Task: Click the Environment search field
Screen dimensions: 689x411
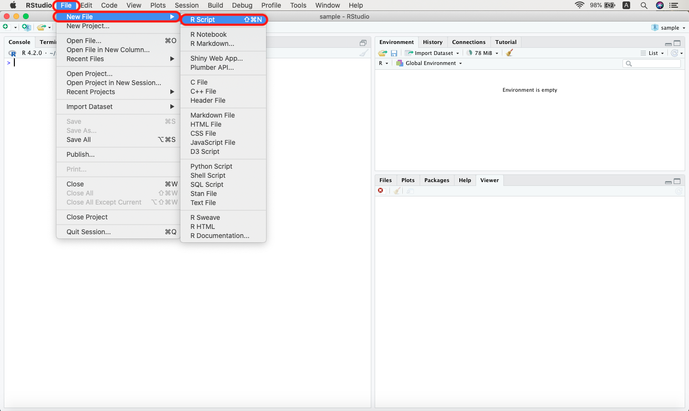Action: click(652, 64)
